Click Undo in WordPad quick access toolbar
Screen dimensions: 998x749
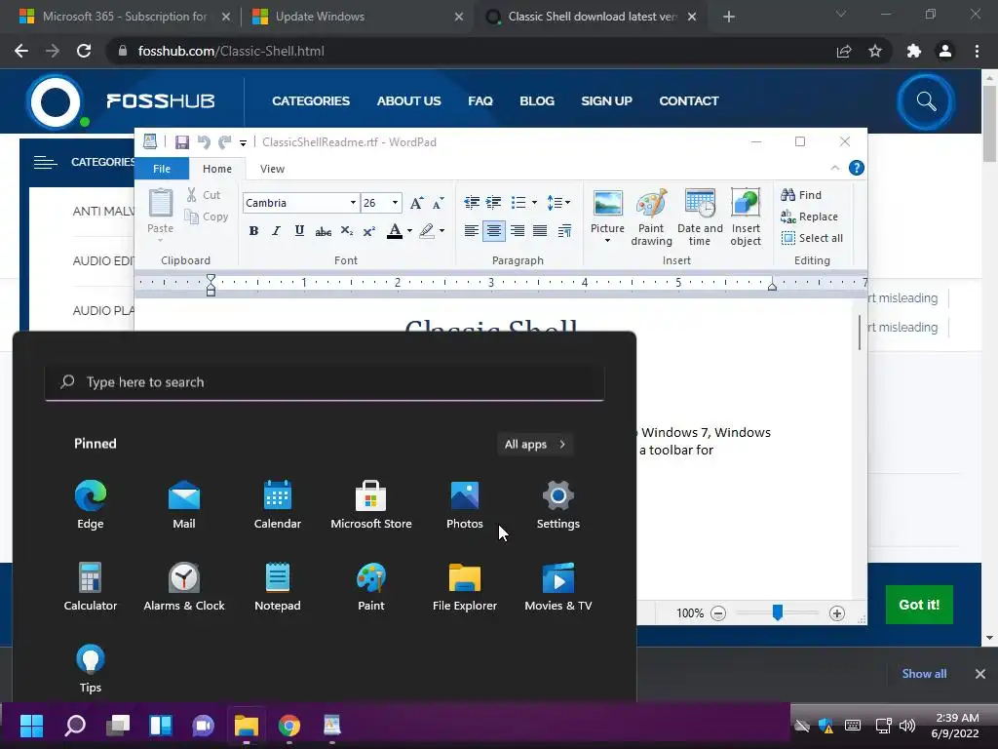pos(204,142)
